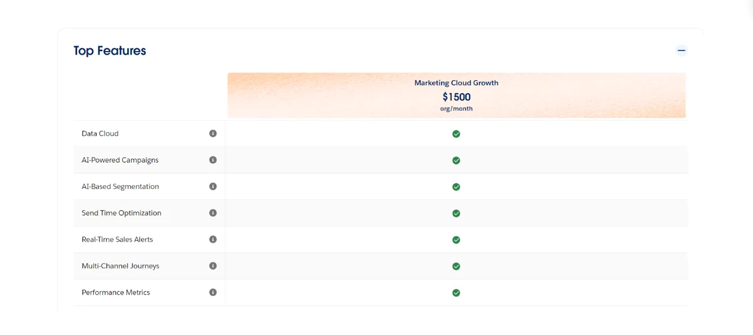Click the Marketing Cloud Growth plan title

pos(456,83)
